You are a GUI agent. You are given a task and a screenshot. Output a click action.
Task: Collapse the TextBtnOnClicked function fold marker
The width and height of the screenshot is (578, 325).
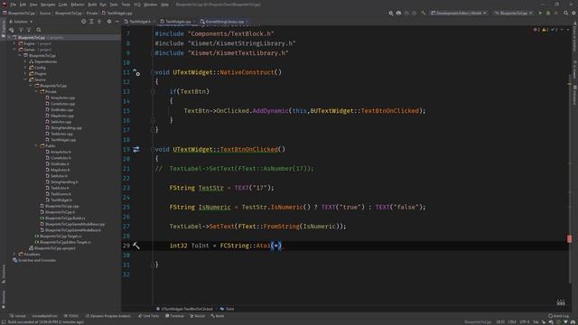point(153,149)
